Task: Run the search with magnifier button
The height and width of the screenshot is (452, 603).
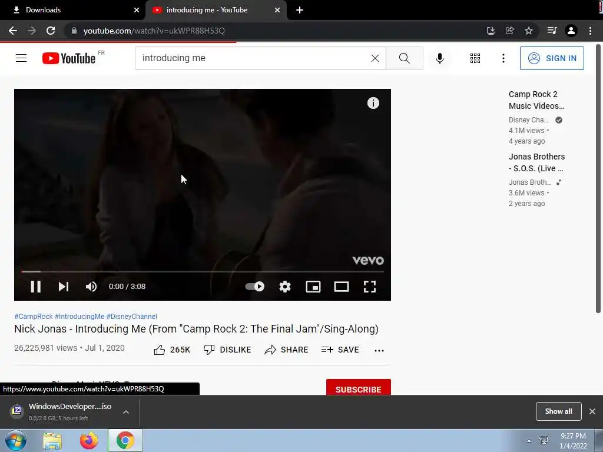Action: coord(404,58)
